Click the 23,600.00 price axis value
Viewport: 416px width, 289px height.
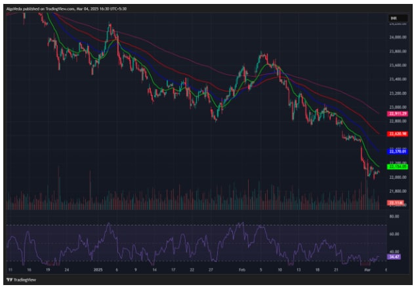click(398, 65)
